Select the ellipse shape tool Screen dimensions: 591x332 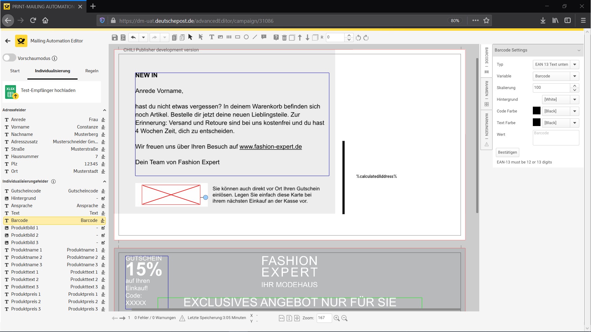[x=246, y=37]
